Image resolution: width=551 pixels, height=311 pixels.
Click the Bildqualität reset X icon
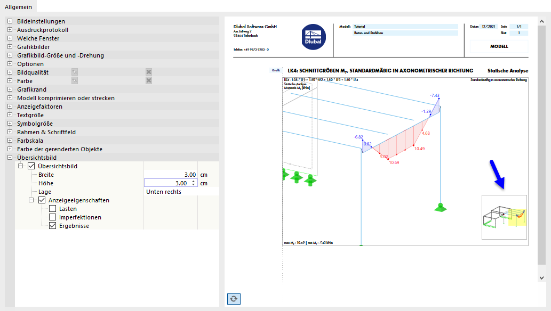(149, 72)
